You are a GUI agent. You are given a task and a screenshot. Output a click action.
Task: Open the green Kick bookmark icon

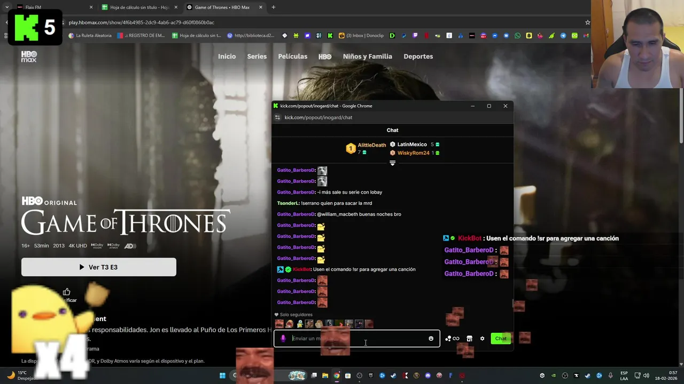tap(330, 36)
